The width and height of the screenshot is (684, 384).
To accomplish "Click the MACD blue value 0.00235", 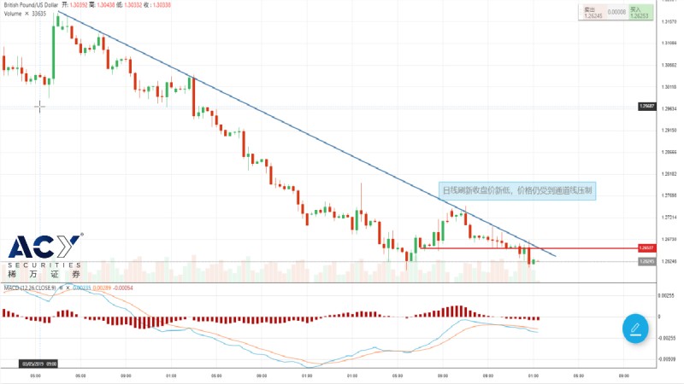I will click(82, 288).
